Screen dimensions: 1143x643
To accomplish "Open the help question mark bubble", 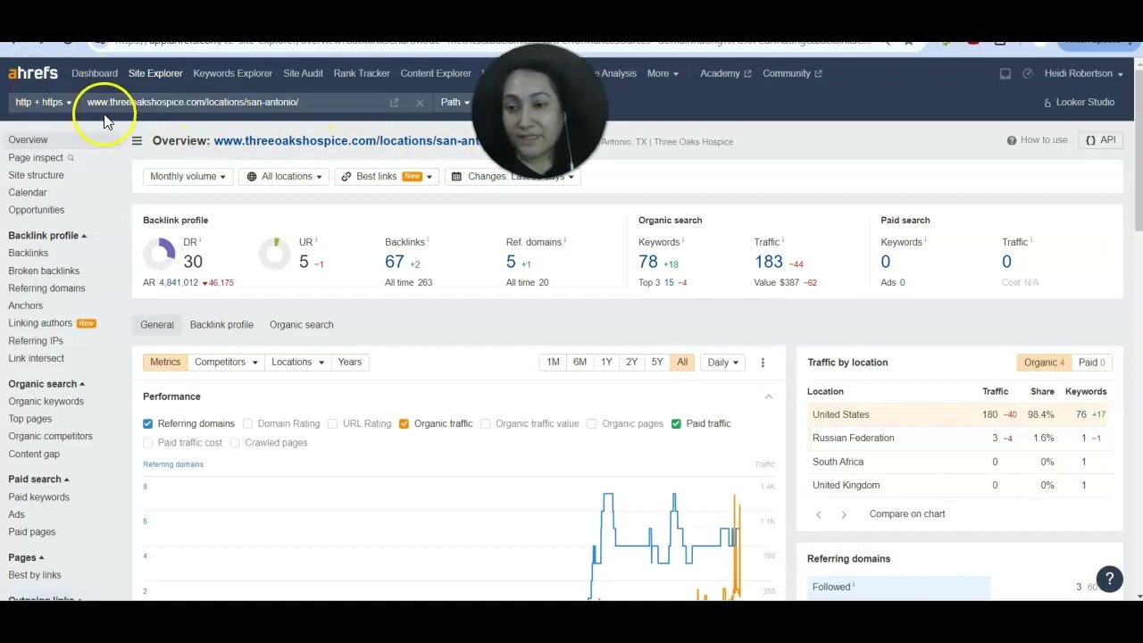I will 1109,579.
